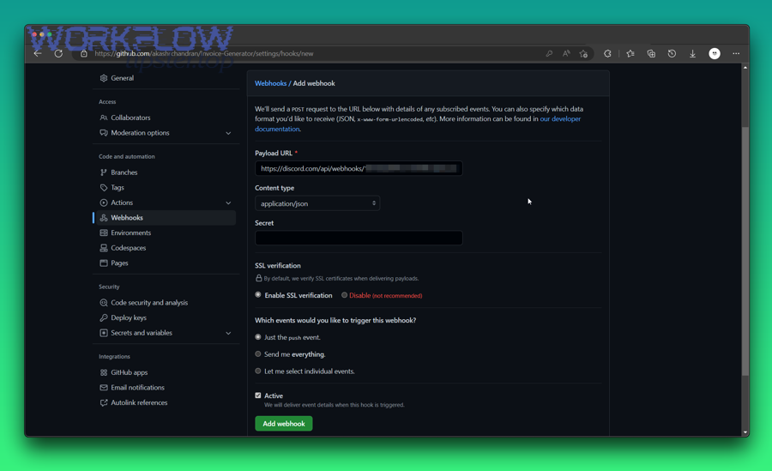Select Send me everything option
This screenshot has width=772, height=471.
point(258,353)
